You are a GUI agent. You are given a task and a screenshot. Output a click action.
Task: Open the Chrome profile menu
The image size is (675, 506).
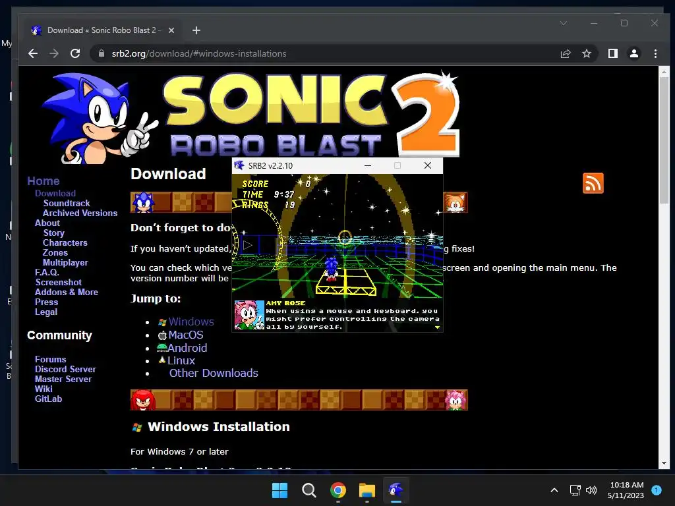(634, 53)
